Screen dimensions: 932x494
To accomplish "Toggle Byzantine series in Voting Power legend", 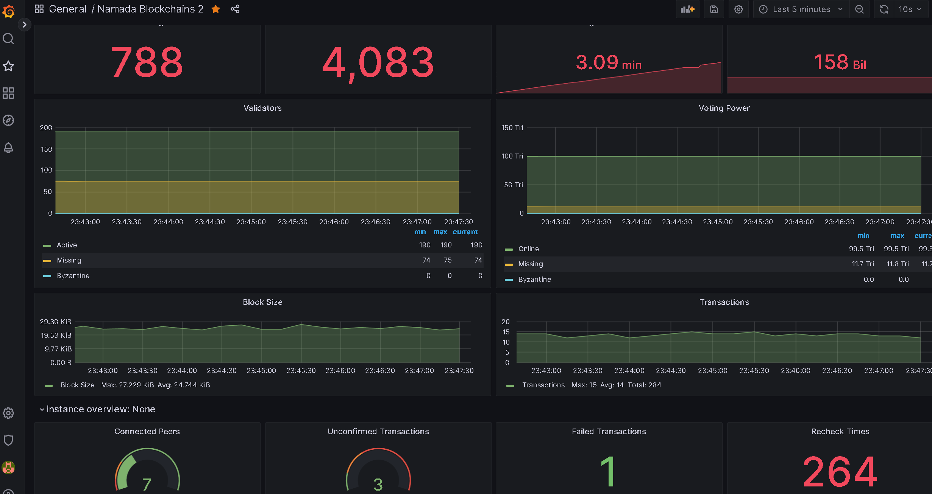I will pos(534,280).
